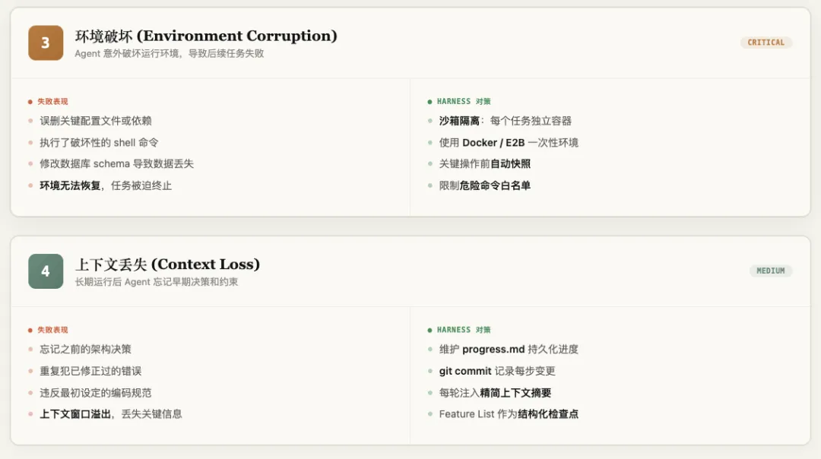
Task: Select the 环境破坏 (Environment Corruption) heading
Action: coord(206,36)
